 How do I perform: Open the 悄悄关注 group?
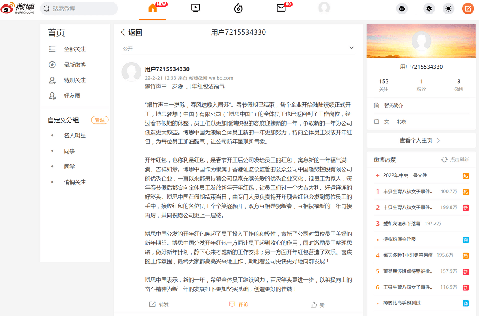point(75,182)
